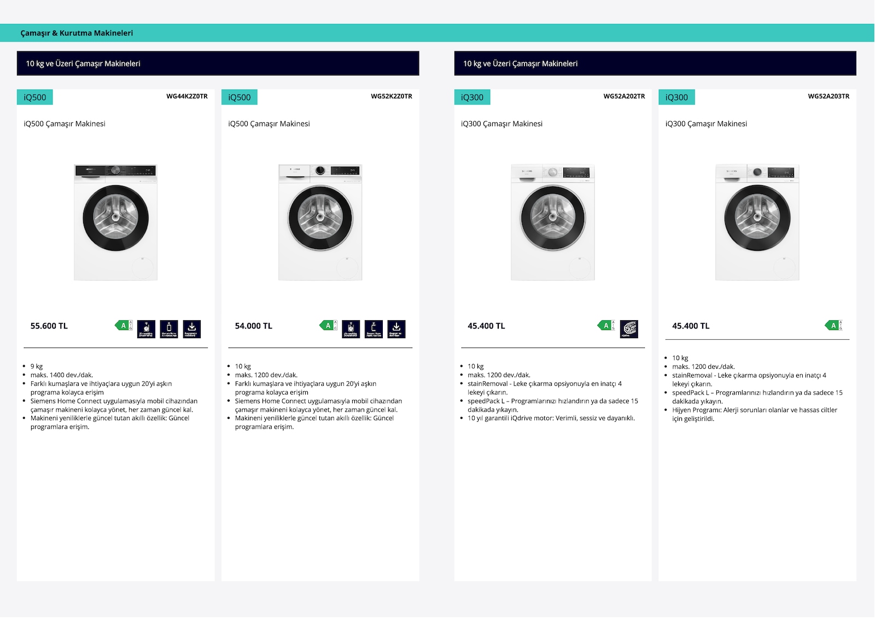The height and width of the screenshot is (618, 875).
Task: Click the '9 kg' bullet item
Action: click(x=37, y=367)
